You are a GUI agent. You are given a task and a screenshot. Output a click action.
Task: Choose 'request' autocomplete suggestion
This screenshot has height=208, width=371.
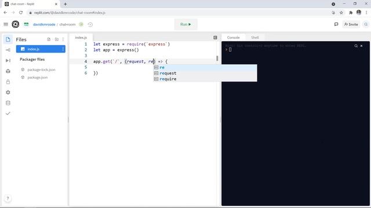pos(205,73)
